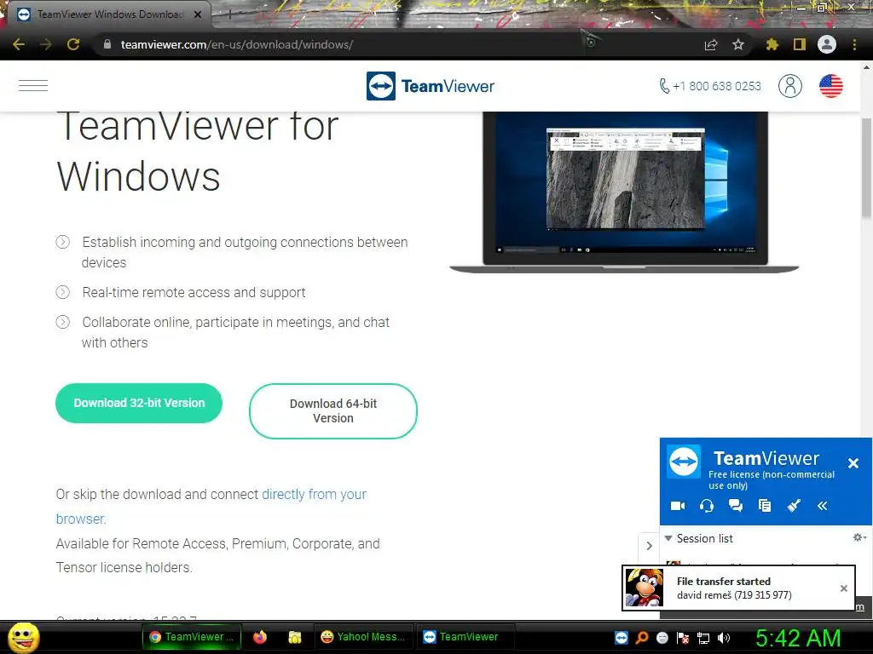
Task: Collapse TeamViewer panel with double chevron
Action: point(823,506)
